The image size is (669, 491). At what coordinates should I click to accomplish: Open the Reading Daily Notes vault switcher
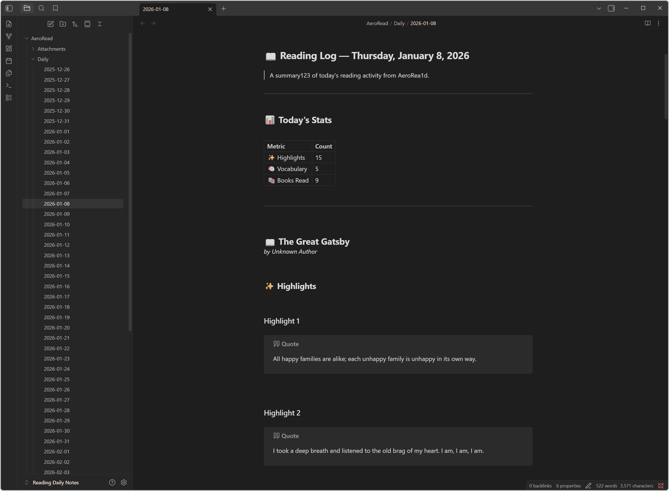(55, 482)
